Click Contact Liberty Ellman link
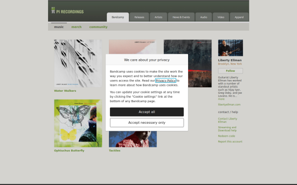The width and height of the screenshot is (297, 185). pyautogui.click(x=228, y=120)
